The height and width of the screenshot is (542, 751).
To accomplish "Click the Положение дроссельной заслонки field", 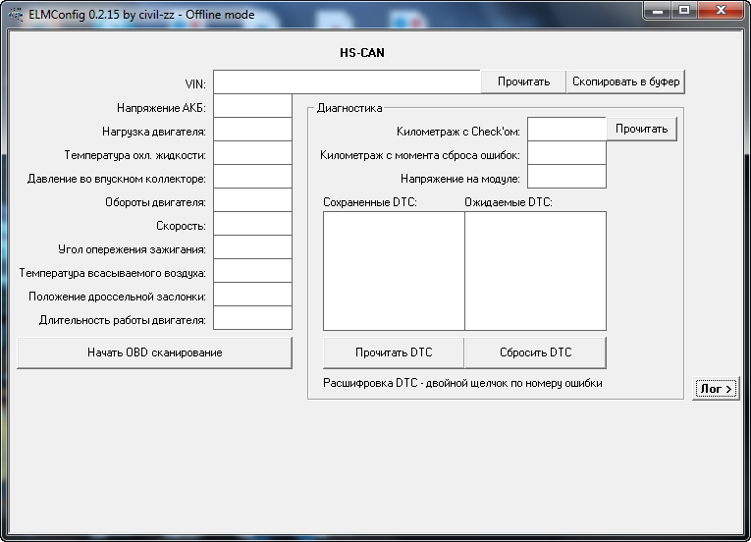I will click(253, 295).
